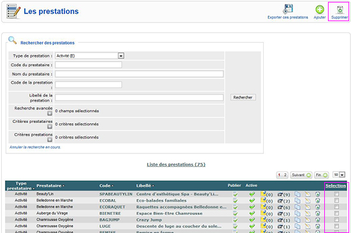Go to page 2 of the list
This screenshot has width=351, height=233.
point(285,175)
